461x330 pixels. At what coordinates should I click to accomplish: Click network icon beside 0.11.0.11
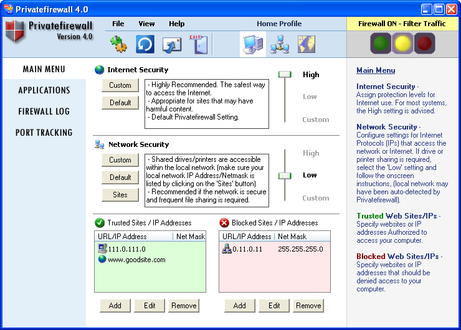(x=227, y=249)
